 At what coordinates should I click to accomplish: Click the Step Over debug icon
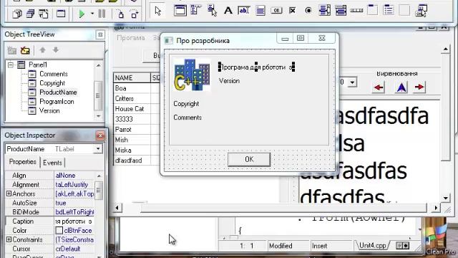coord(134,14)
